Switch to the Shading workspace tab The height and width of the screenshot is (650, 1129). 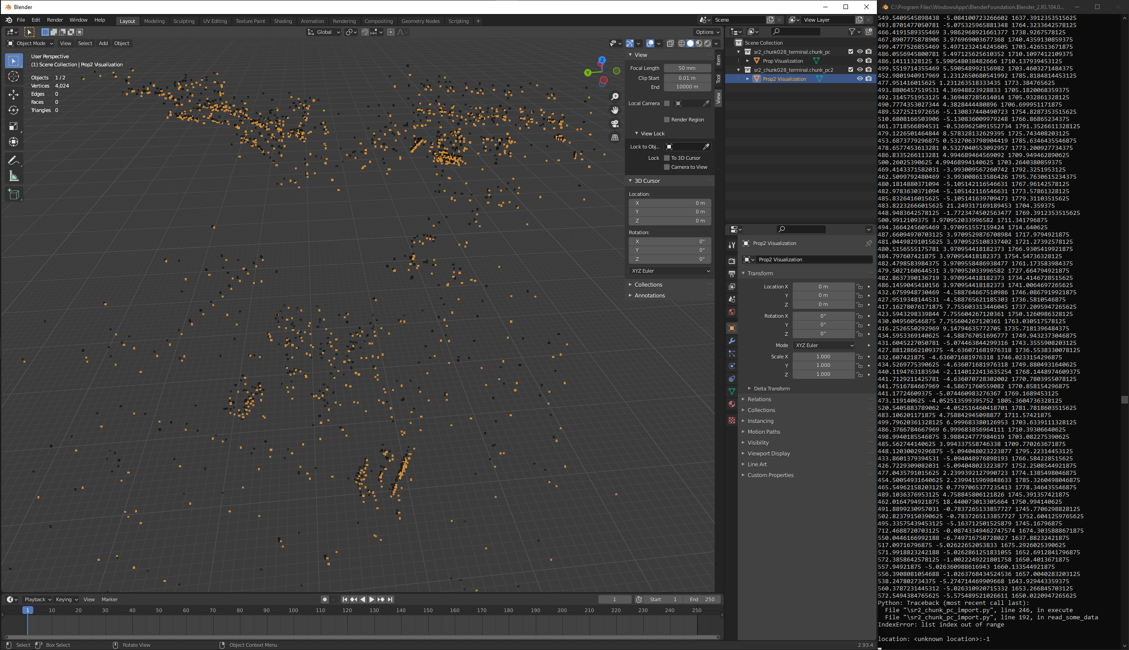tap(283, 21)
